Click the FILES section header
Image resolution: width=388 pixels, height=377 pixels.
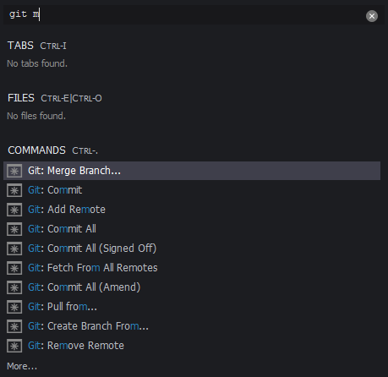[21, 98]
